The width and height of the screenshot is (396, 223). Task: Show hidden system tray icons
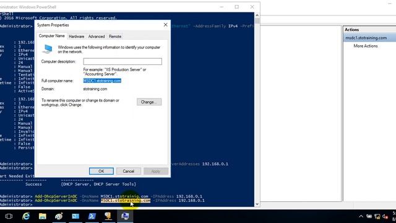(x=361, y=216)
